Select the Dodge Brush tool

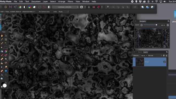pos(6,59)
